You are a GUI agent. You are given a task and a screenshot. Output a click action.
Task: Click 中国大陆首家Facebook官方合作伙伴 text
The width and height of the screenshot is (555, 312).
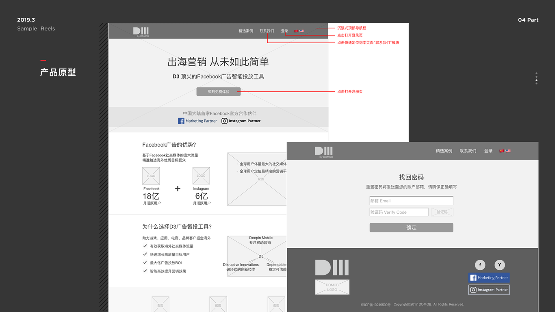coord(220,113)
